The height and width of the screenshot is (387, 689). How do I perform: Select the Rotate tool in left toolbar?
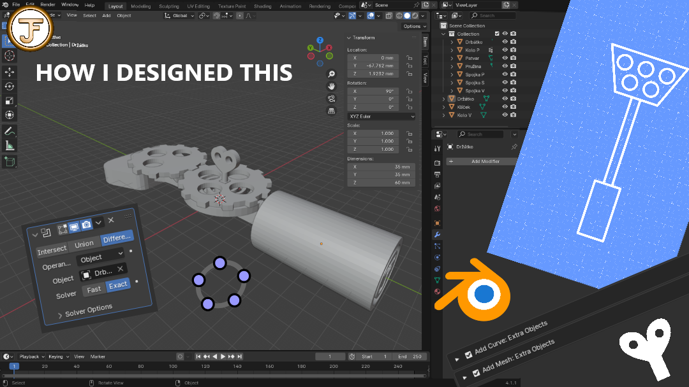pos(9,87)
